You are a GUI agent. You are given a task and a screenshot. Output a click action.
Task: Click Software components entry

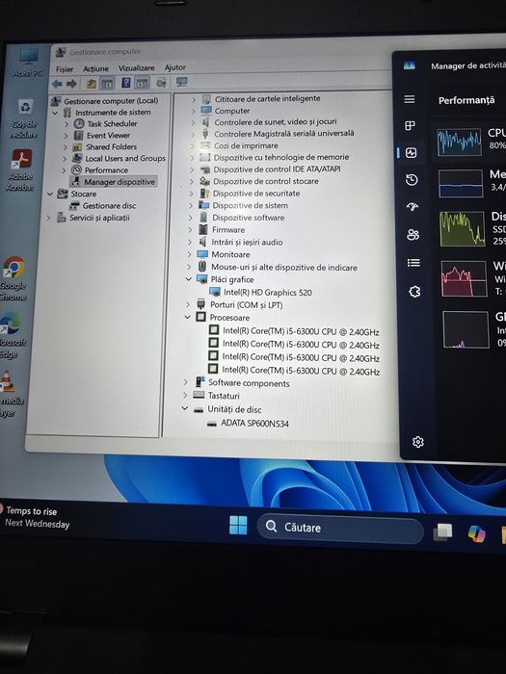click(x=249, y=383)
